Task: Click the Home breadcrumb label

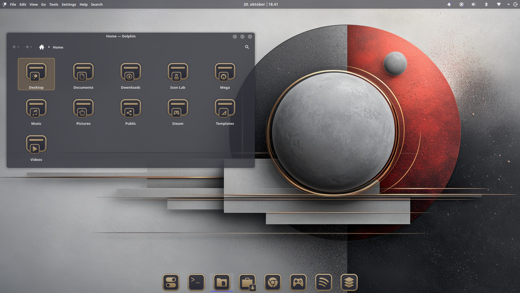Action: click(58, 47)
